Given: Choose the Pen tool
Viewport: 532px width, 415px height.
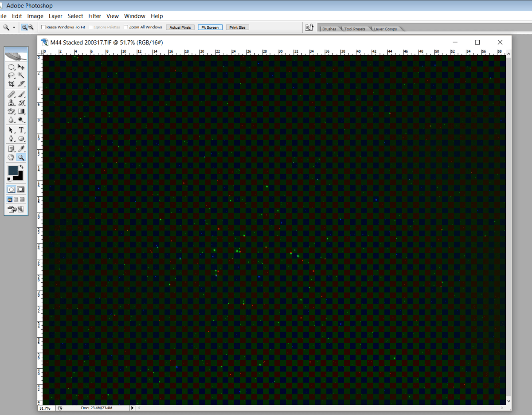Looking at the screenshot, I should (x=12, y=139).
